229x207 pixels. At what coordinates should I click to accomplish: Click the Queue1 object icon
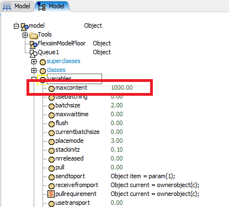(x=33, y=53)
